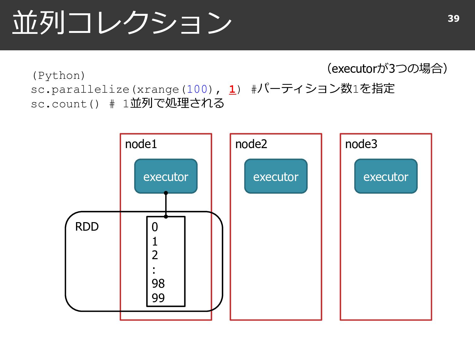Click the node1 label
475x356 pixels.
click(x=141, y=144)
